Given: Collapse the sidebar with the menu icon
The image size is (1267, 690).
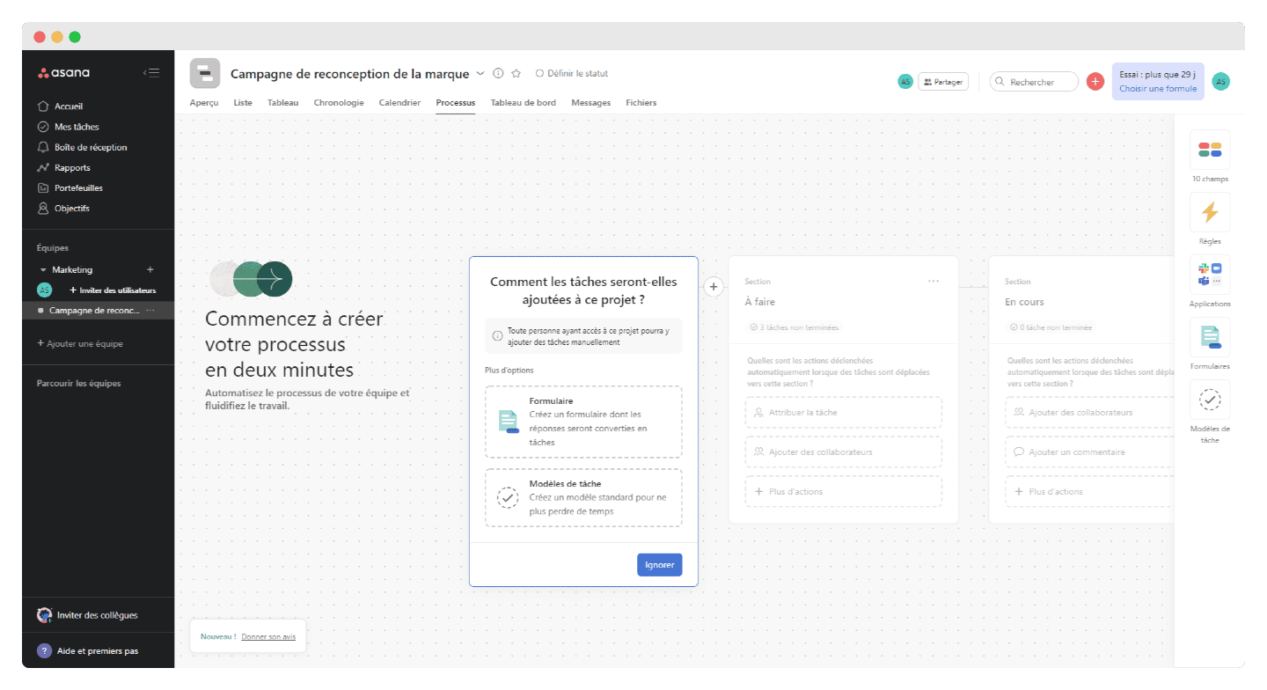Looking at the screenshot, I should tap(151, 72).
